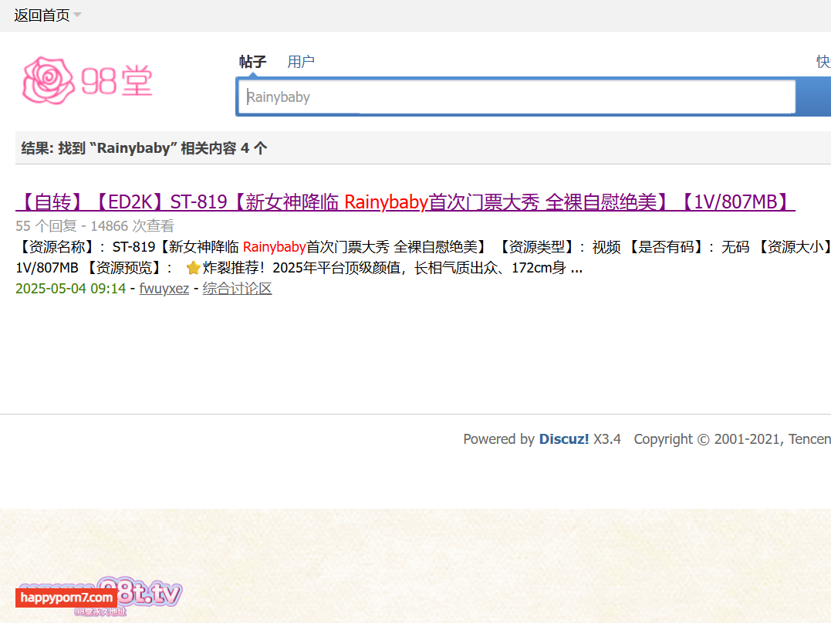Switch to the 用户 search tab

tap(300, 62)
